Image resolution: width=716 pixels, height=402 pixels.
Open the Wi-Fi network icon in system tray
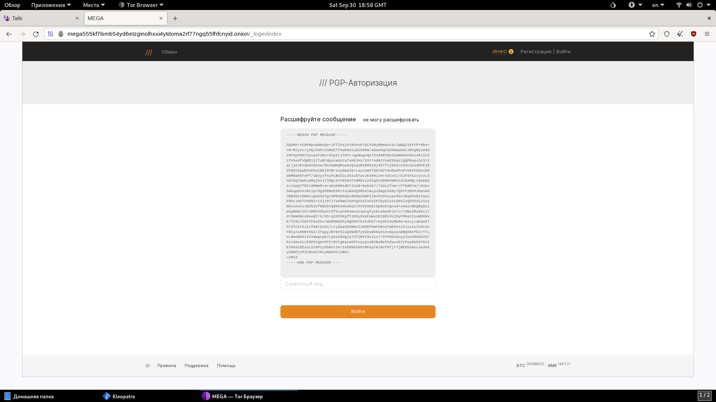tap(678, 5)
